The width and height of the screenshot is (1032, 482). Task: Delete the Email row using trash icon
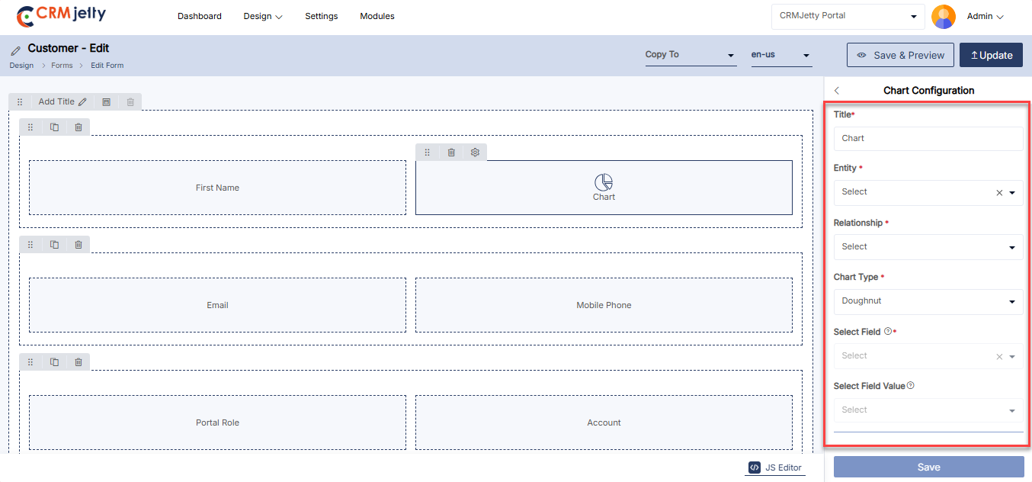click(79, 245)
